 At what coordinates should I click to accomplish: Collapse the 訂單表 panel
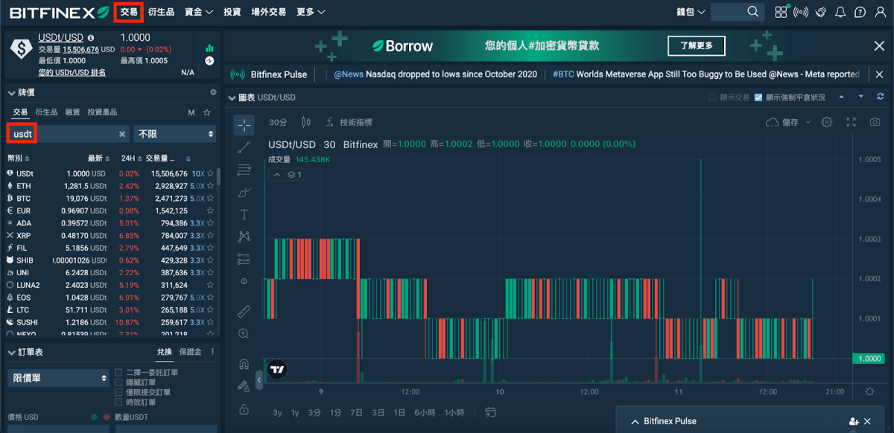(11, 352)
